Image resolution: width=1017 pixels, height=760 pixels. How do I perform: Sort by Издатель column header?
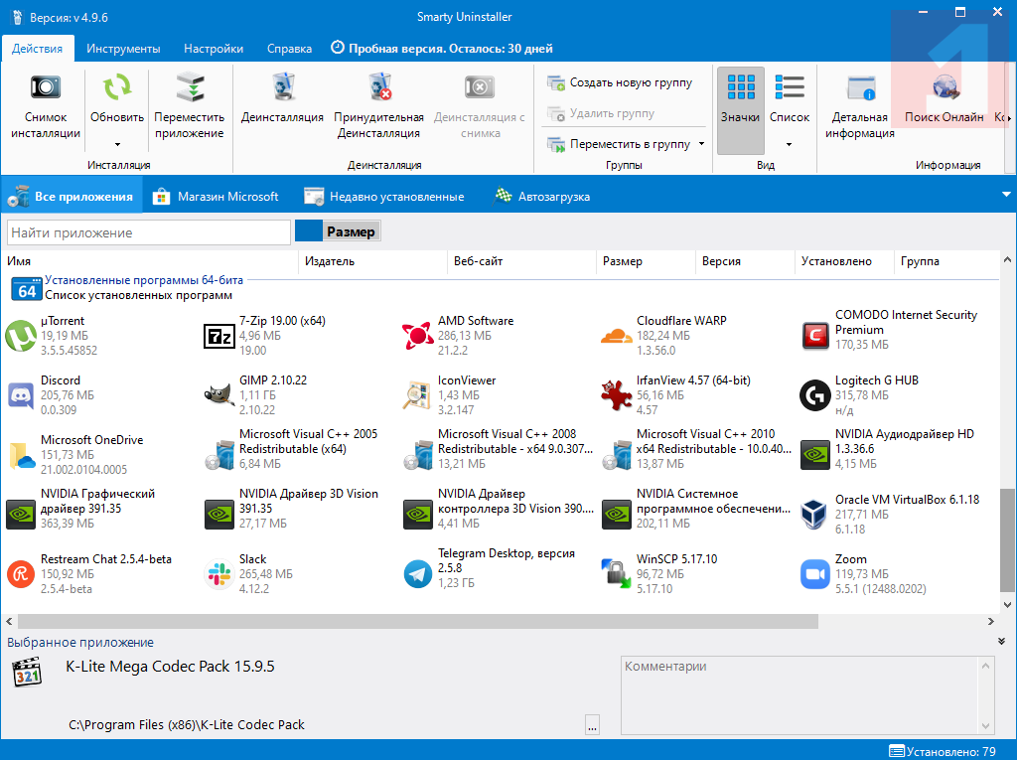click(372, 261)
